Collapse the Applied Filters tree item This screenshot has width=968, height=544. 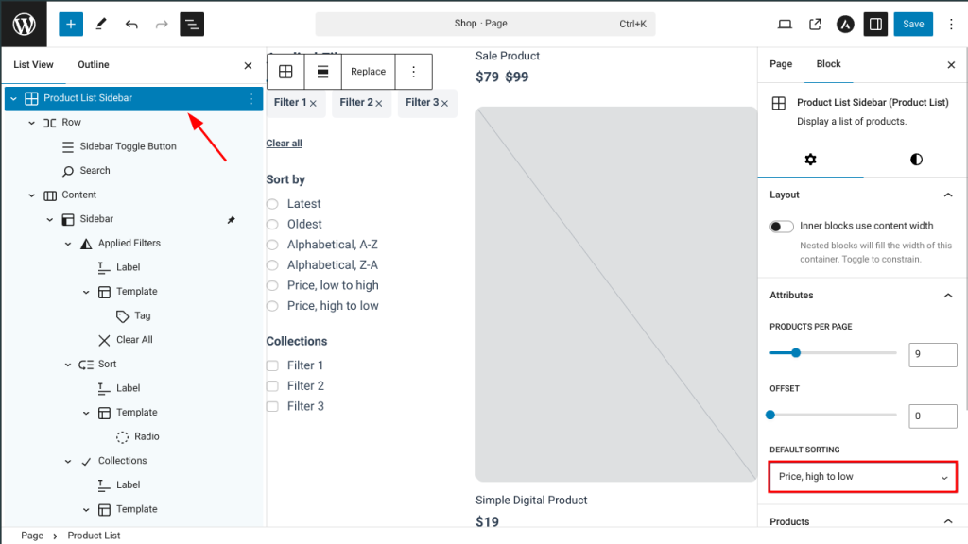click(x=68, y=244)
